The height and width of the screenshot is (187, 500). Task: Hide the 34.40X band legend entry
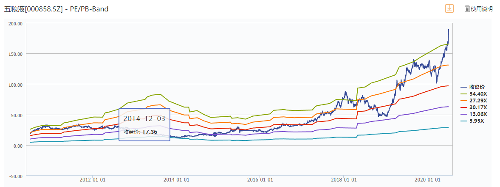point(474,94)
